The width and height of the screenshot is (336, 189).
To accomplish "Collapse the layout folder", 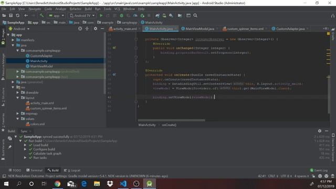I will [x=18, y=98].
